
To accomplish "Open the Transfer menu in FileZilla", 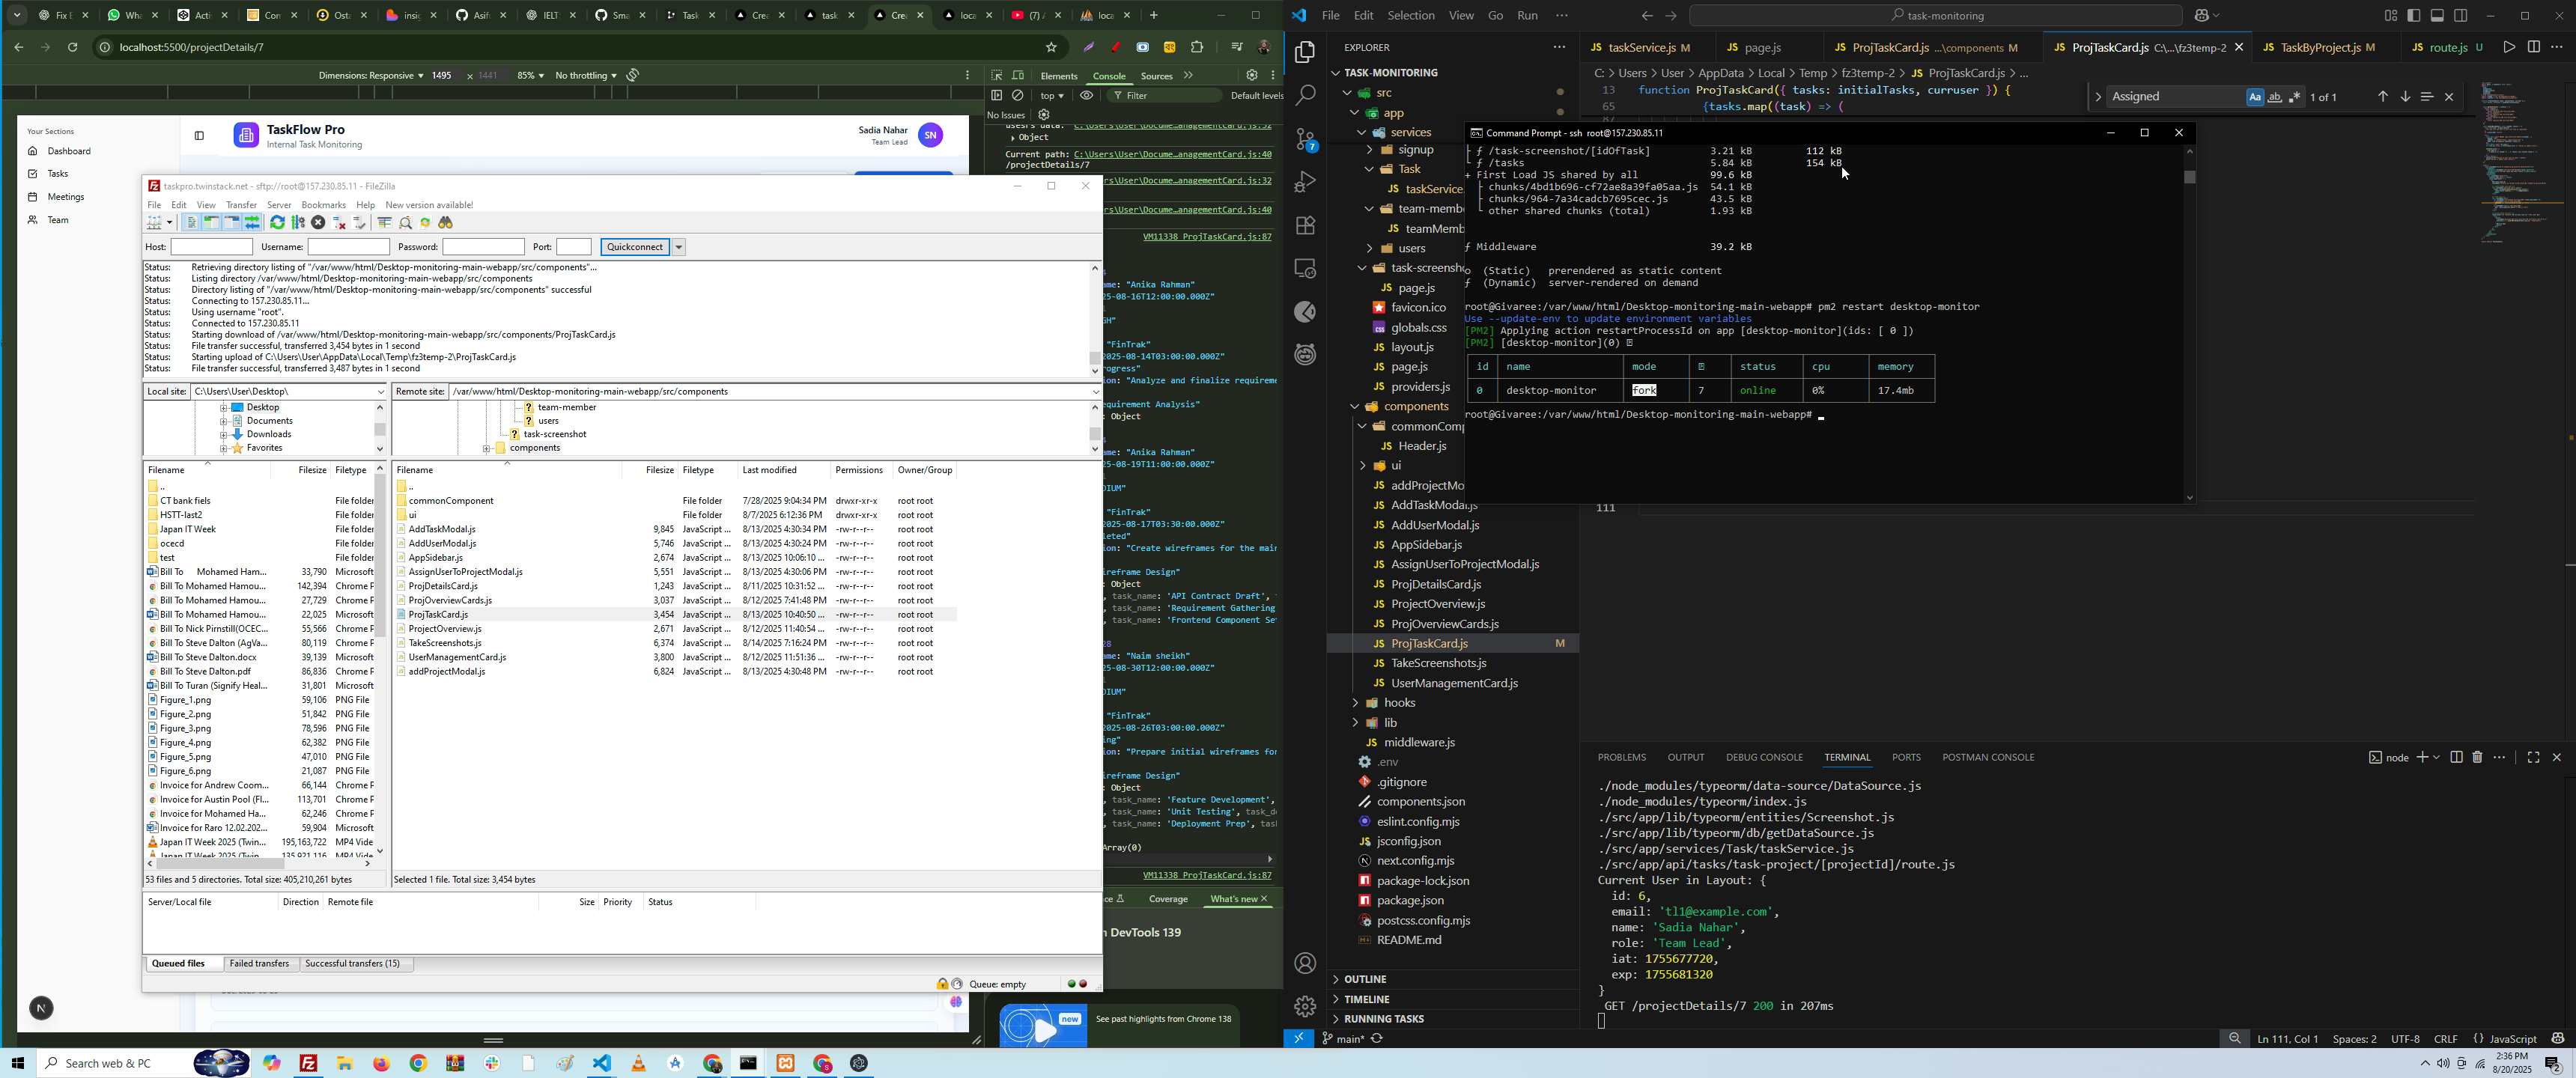I will click(241, 205).
